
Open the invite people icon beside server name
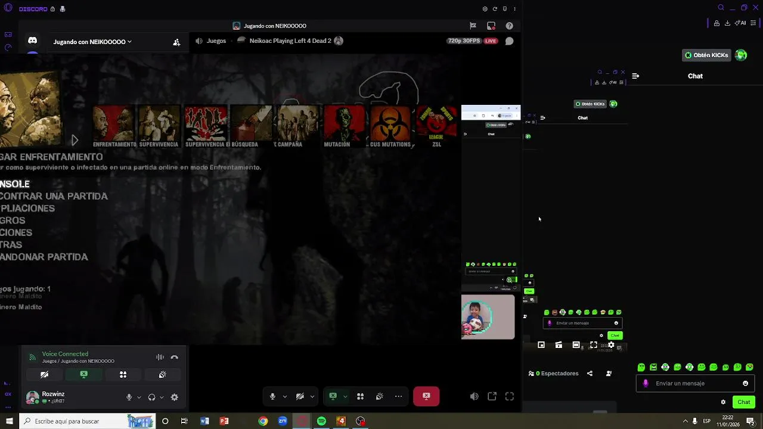176,42
